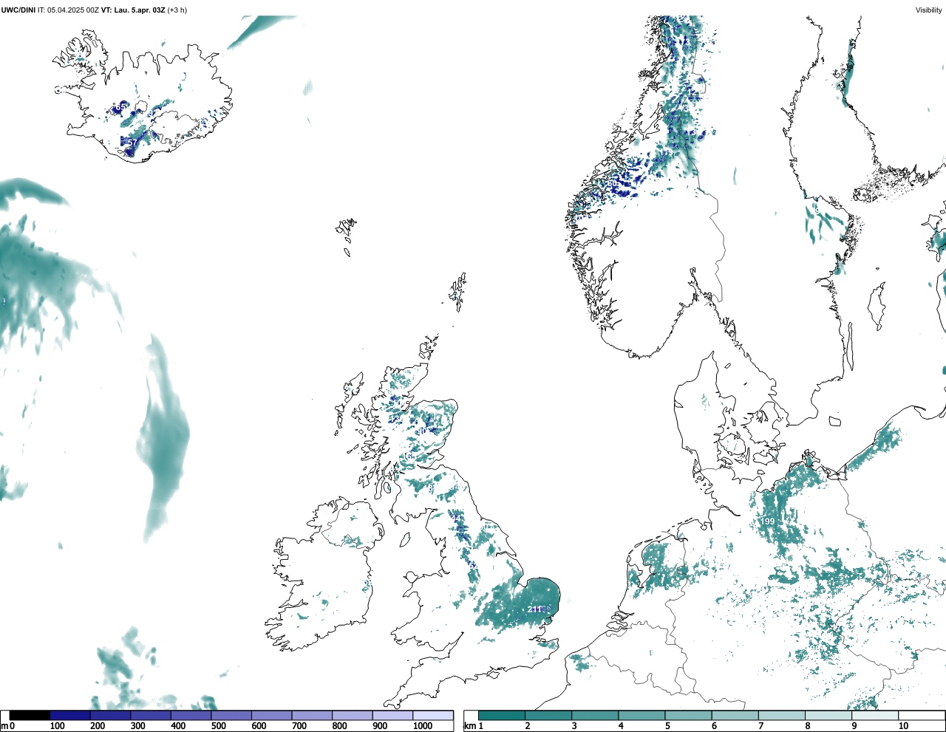Click the 800–900 m legend swatch
Viewport: 946px width, 732px height.
coord(352,716)
